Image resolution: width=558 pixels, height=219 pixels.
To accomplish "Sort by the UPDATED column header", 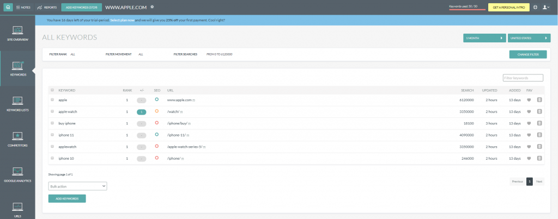I will tap(489, 90).
